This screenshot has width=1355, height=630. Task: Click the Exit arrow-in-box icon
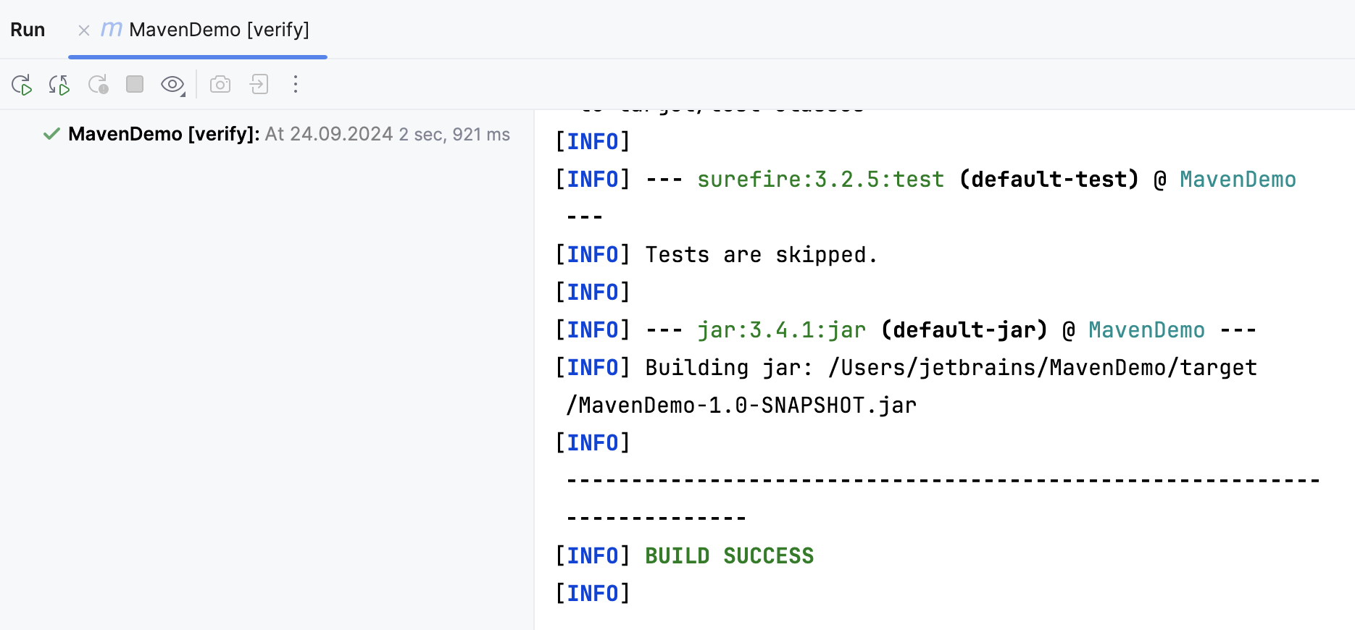(x=259, y=85)
